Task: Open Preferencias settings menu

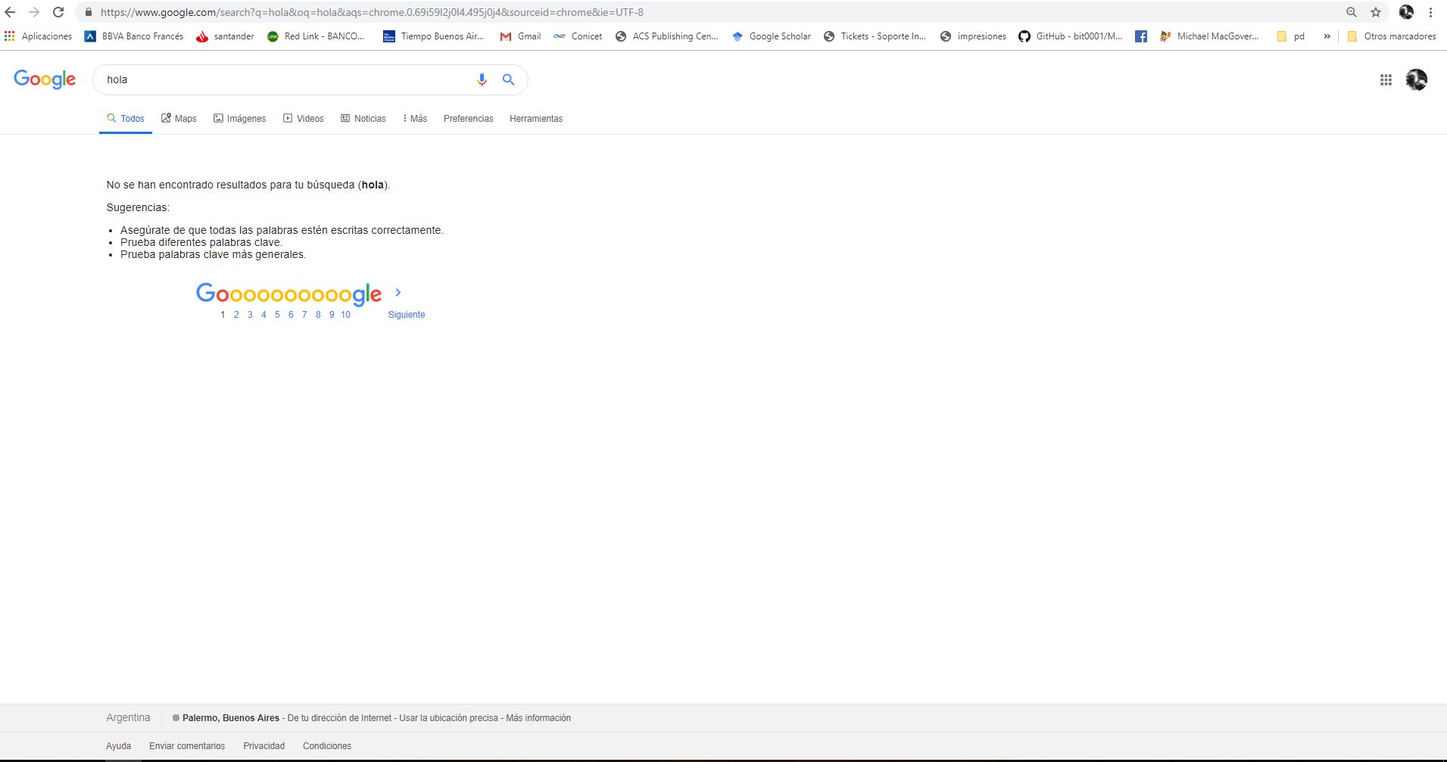Action: [x=469, y=119]
